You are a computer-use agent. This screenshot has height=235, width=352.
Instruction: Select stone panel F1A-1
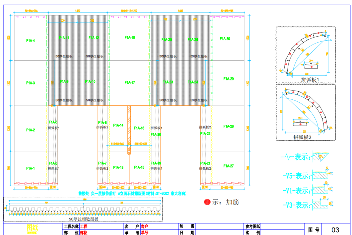(x=30, y=168)
